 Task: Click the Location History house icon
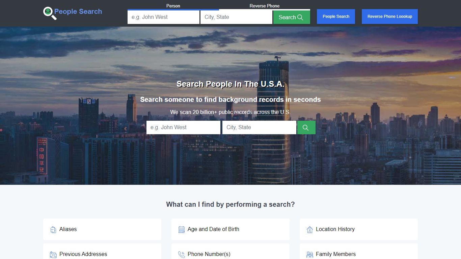click(309, 229)
